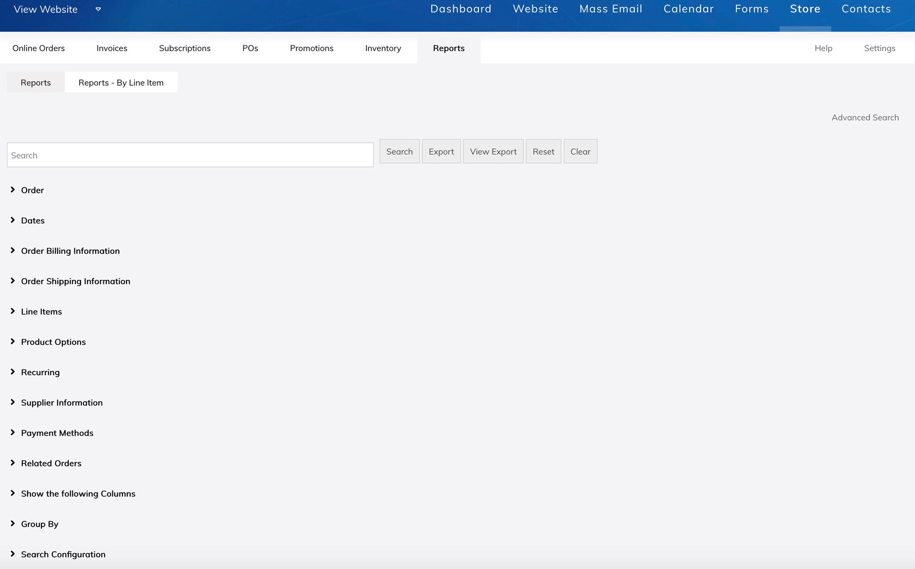This screenshot has height=569, width=915.
Task: Expand the Order Billing Information chevron
Action: click(x=13, y=250)
